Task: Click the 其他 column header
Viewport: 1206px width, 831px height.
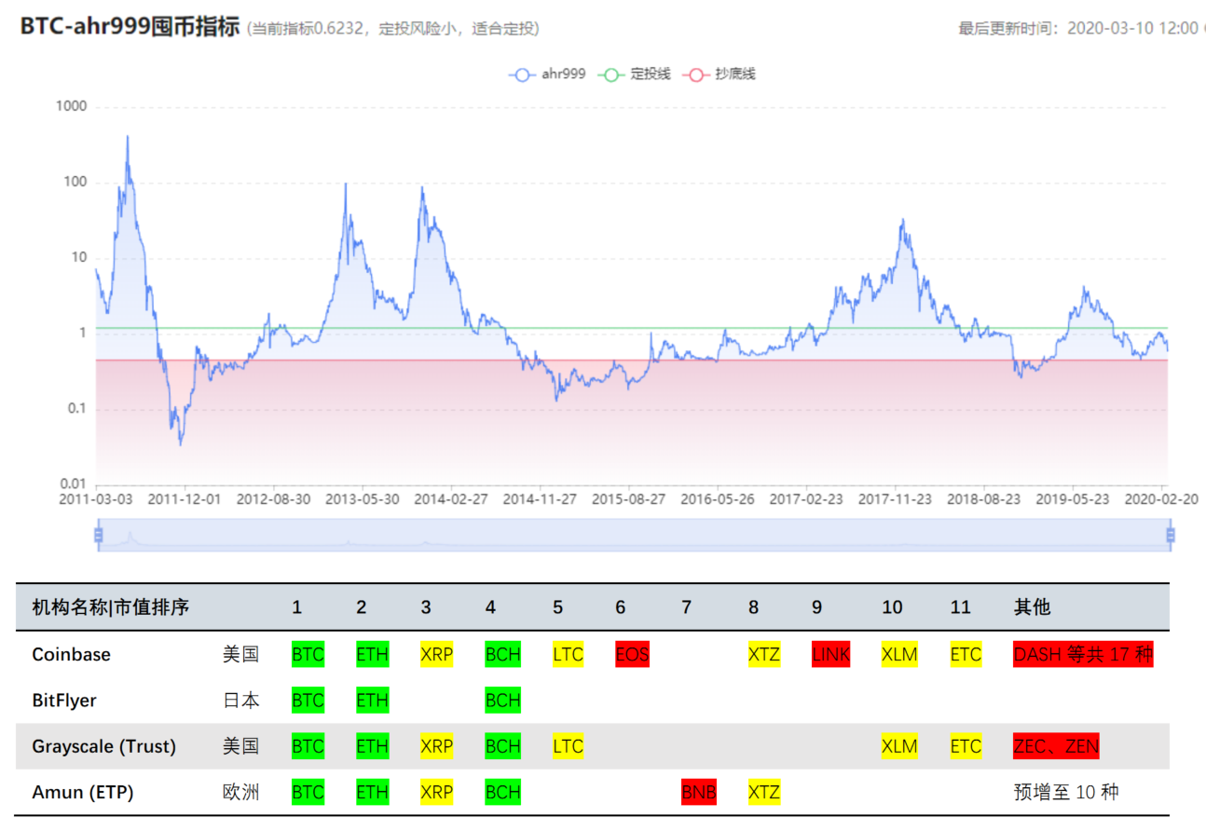Action: pos(1032,607)
